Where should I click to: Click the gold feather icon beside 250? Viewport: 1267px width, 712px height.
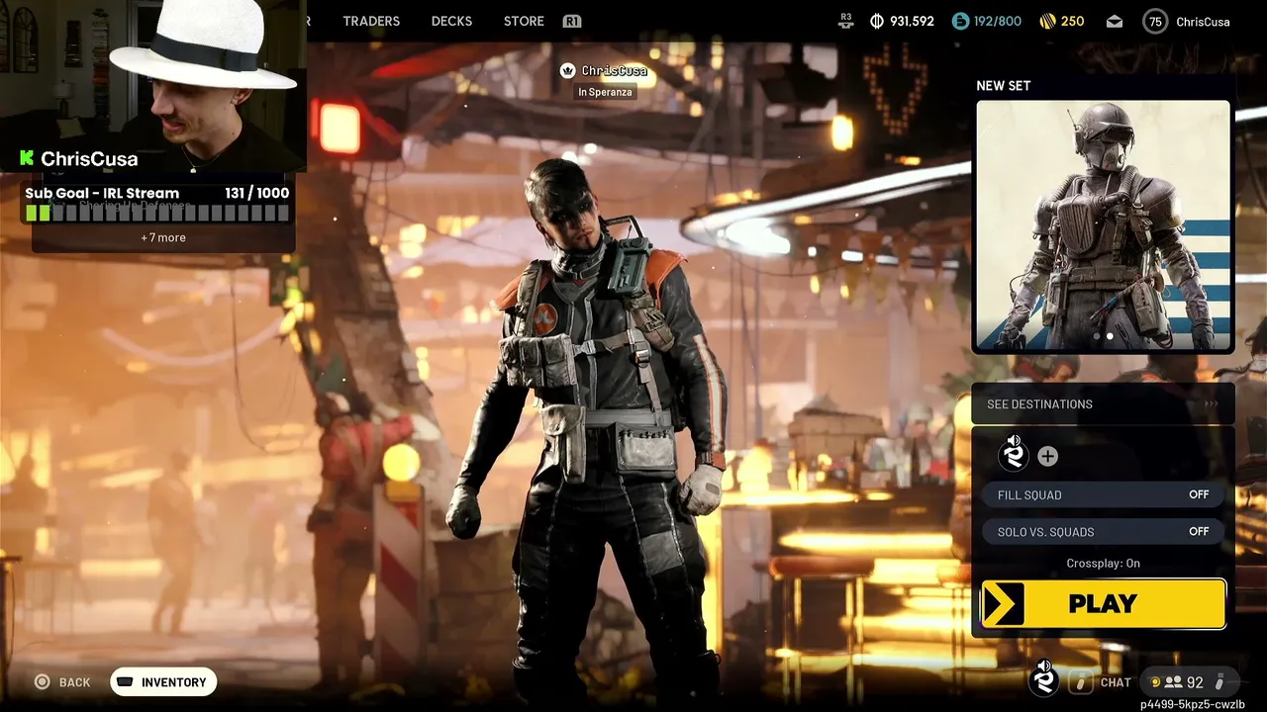(1047, 21)
